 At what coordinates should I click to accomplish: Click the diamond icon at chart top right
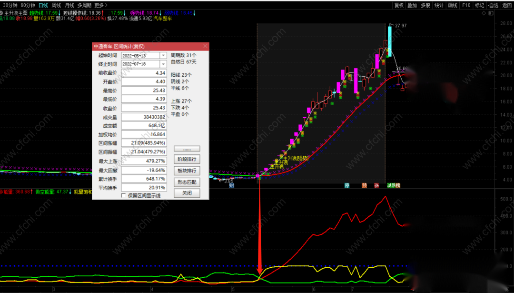(484, 13)
